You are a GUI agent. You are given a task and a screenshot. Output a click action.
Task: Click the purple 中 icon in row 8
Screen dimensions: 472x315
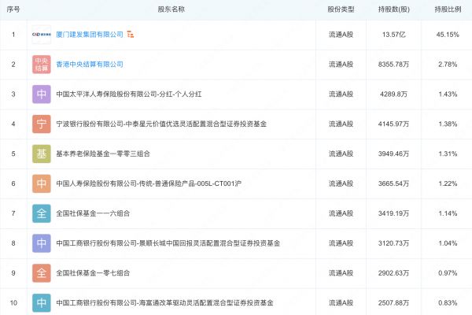[x=42, y=243]
